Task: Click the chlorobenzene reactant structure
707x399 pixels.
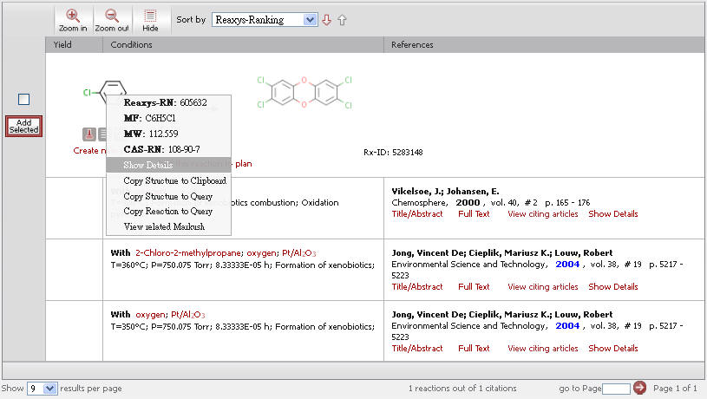Action: click(105, 90)
